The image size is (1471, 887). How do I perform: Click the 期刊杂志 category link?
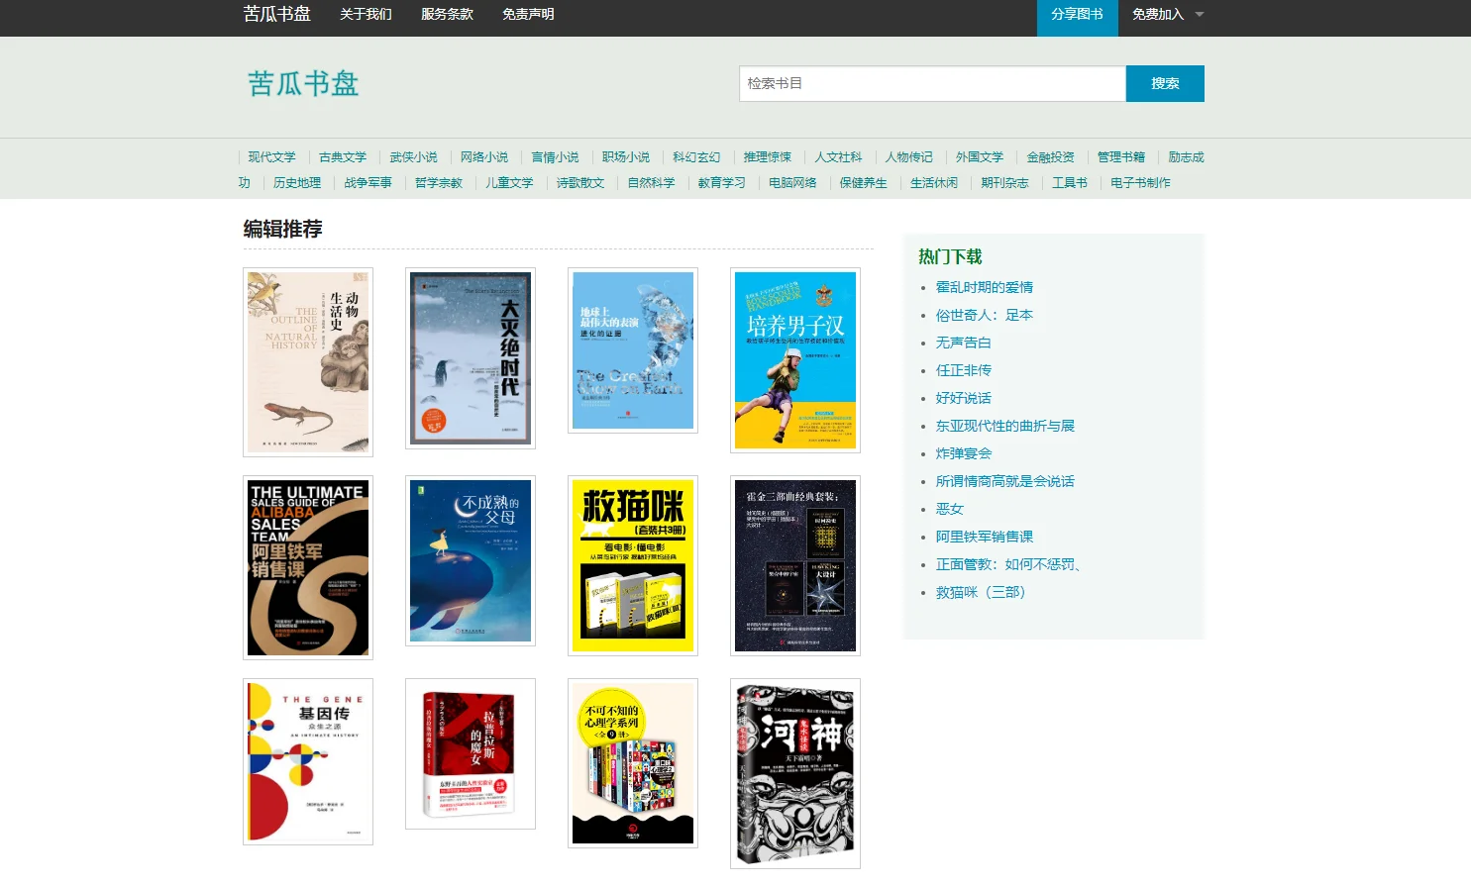pyautogui.click(x=1005, y=183)
